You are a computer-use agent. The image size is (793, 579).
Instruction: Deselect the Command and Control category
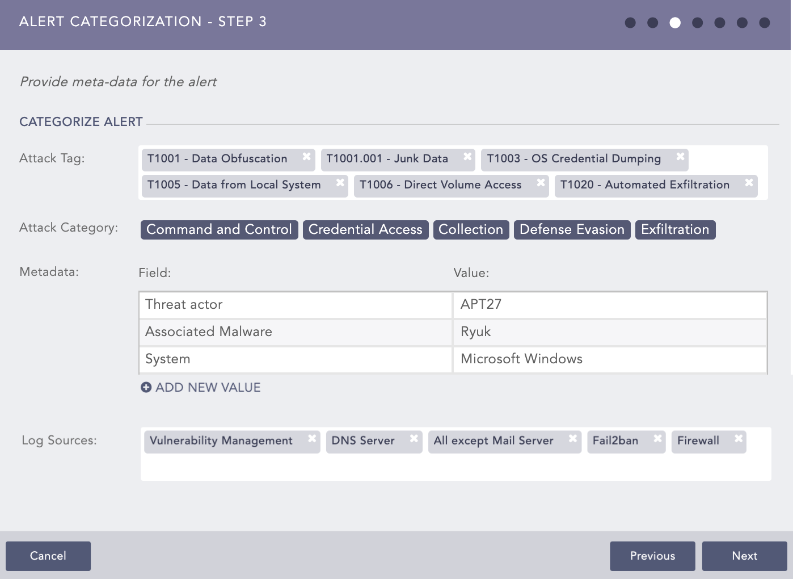pyautogui.click(x=219, y=229)
